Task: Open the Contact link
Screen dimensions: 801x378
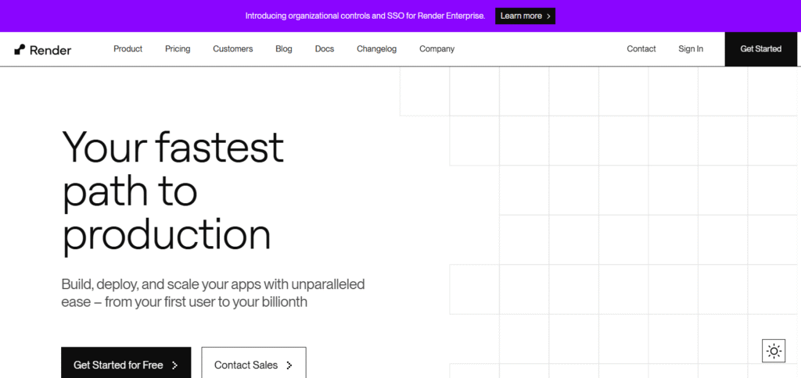Action: coord(641,49)
